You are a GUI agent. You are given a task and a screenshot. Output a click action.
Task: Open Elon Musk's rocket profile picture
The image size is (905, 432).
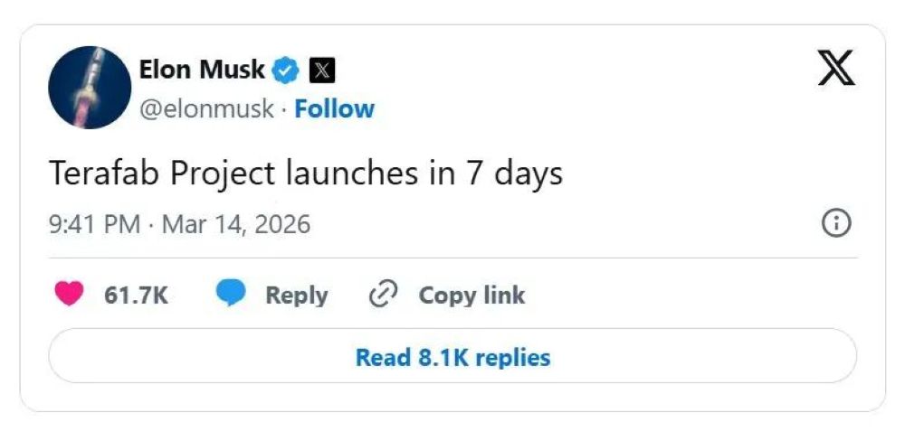(x=90, y=88)
